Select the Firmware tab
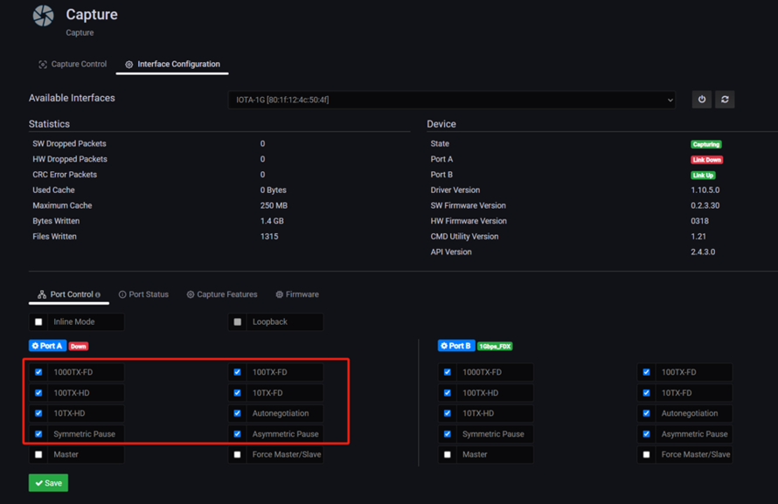Viewport: 778px width, 504px height. pos(297,294)
